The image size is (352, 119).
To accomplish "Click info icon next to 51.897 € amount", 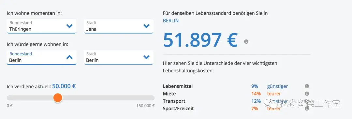I will (x=246, y=41).
